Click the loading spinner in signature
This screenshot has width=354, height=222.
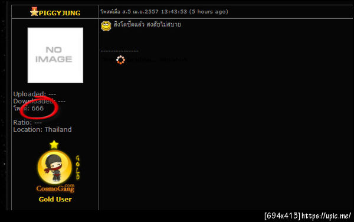pos(120,60)
